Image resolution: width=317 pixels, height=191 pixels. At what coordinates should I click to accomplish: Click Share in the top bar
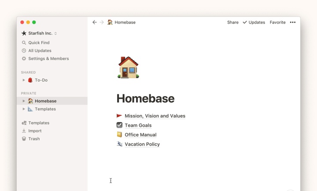[232, 22]
